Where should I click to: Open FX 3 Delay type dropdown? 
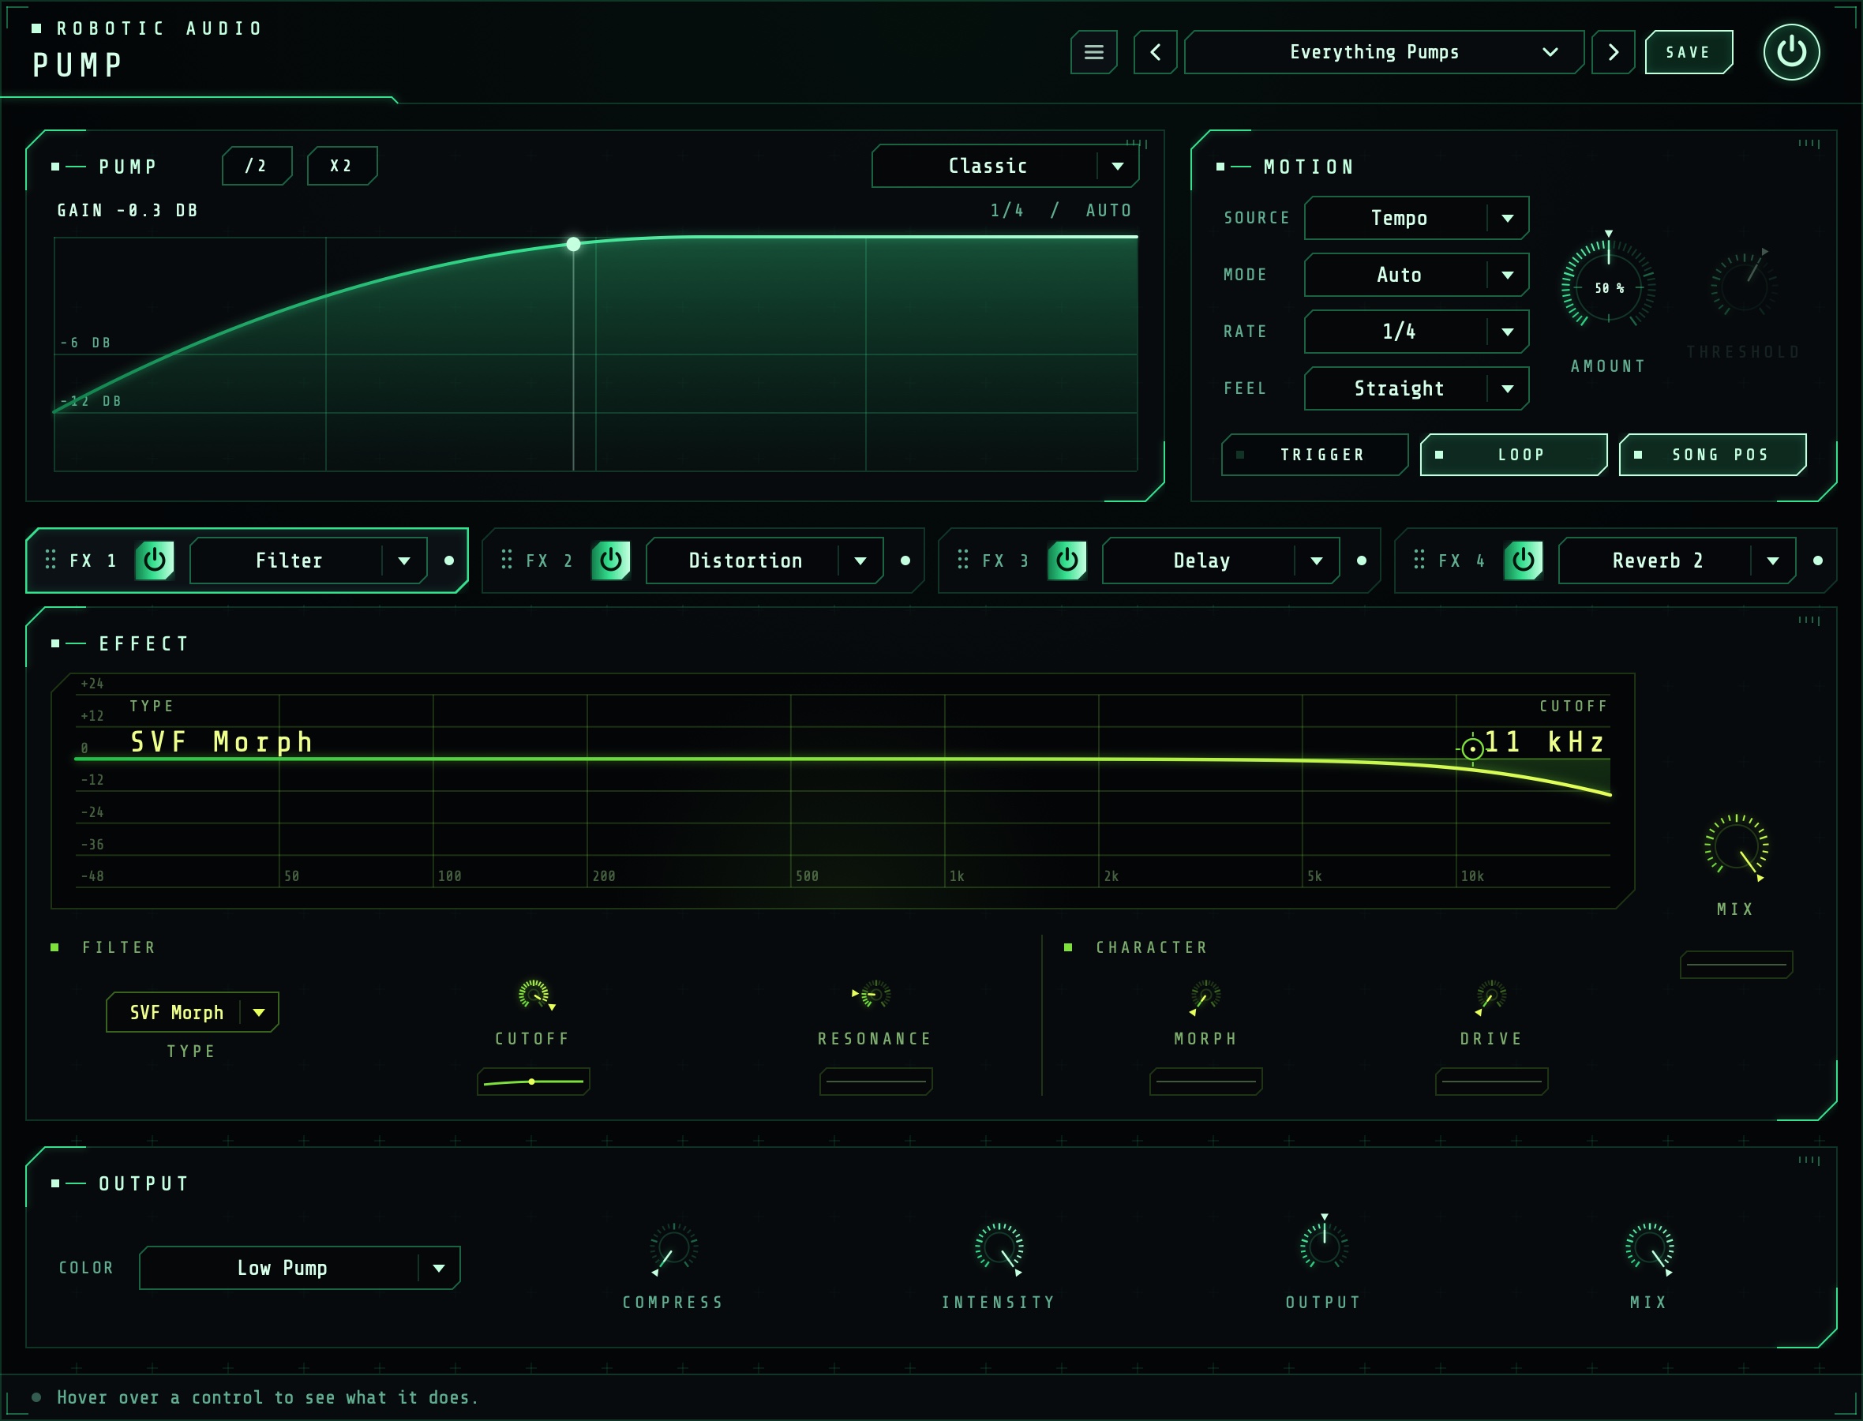tap(1220, 560)
